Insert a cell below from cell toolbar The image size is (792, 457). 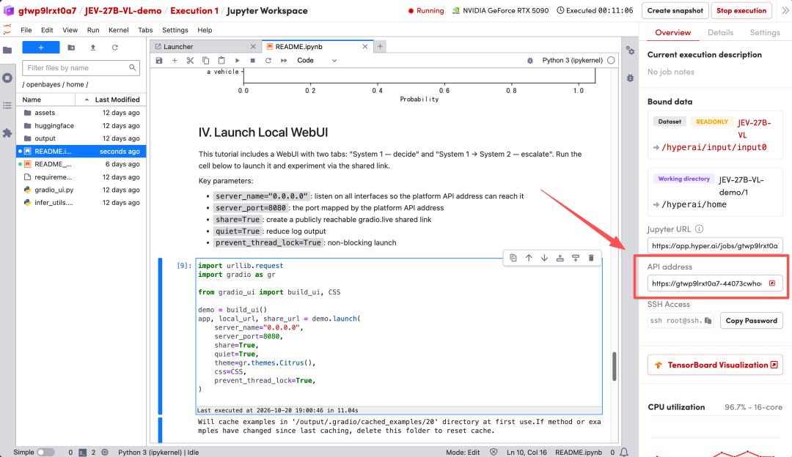coord(576,258)
